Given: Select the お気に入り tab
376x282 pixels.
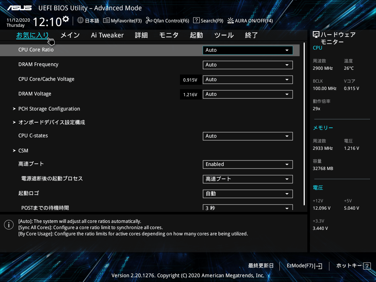Looking at the screenshot, I should pyautogui.click(x=33, y=35).
